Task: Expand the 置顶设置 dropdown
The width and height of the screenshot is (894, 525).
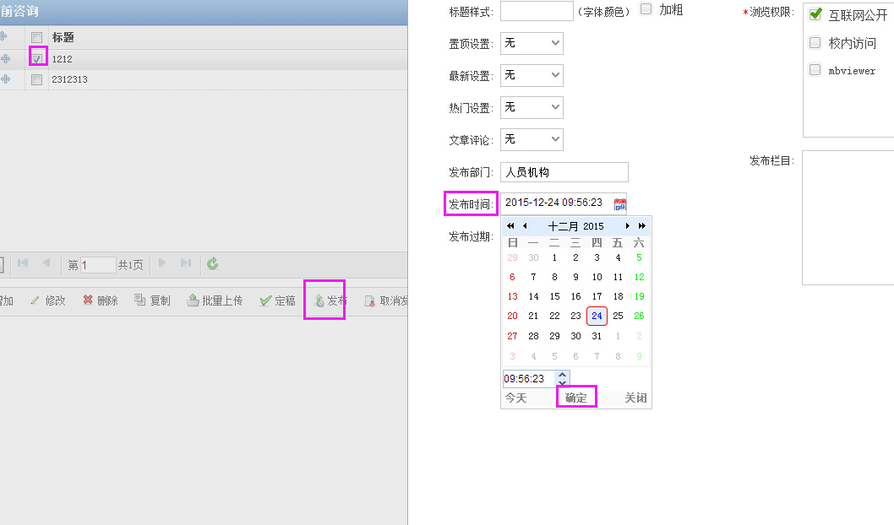Action: pyautogui.click(x=531, y=43)
